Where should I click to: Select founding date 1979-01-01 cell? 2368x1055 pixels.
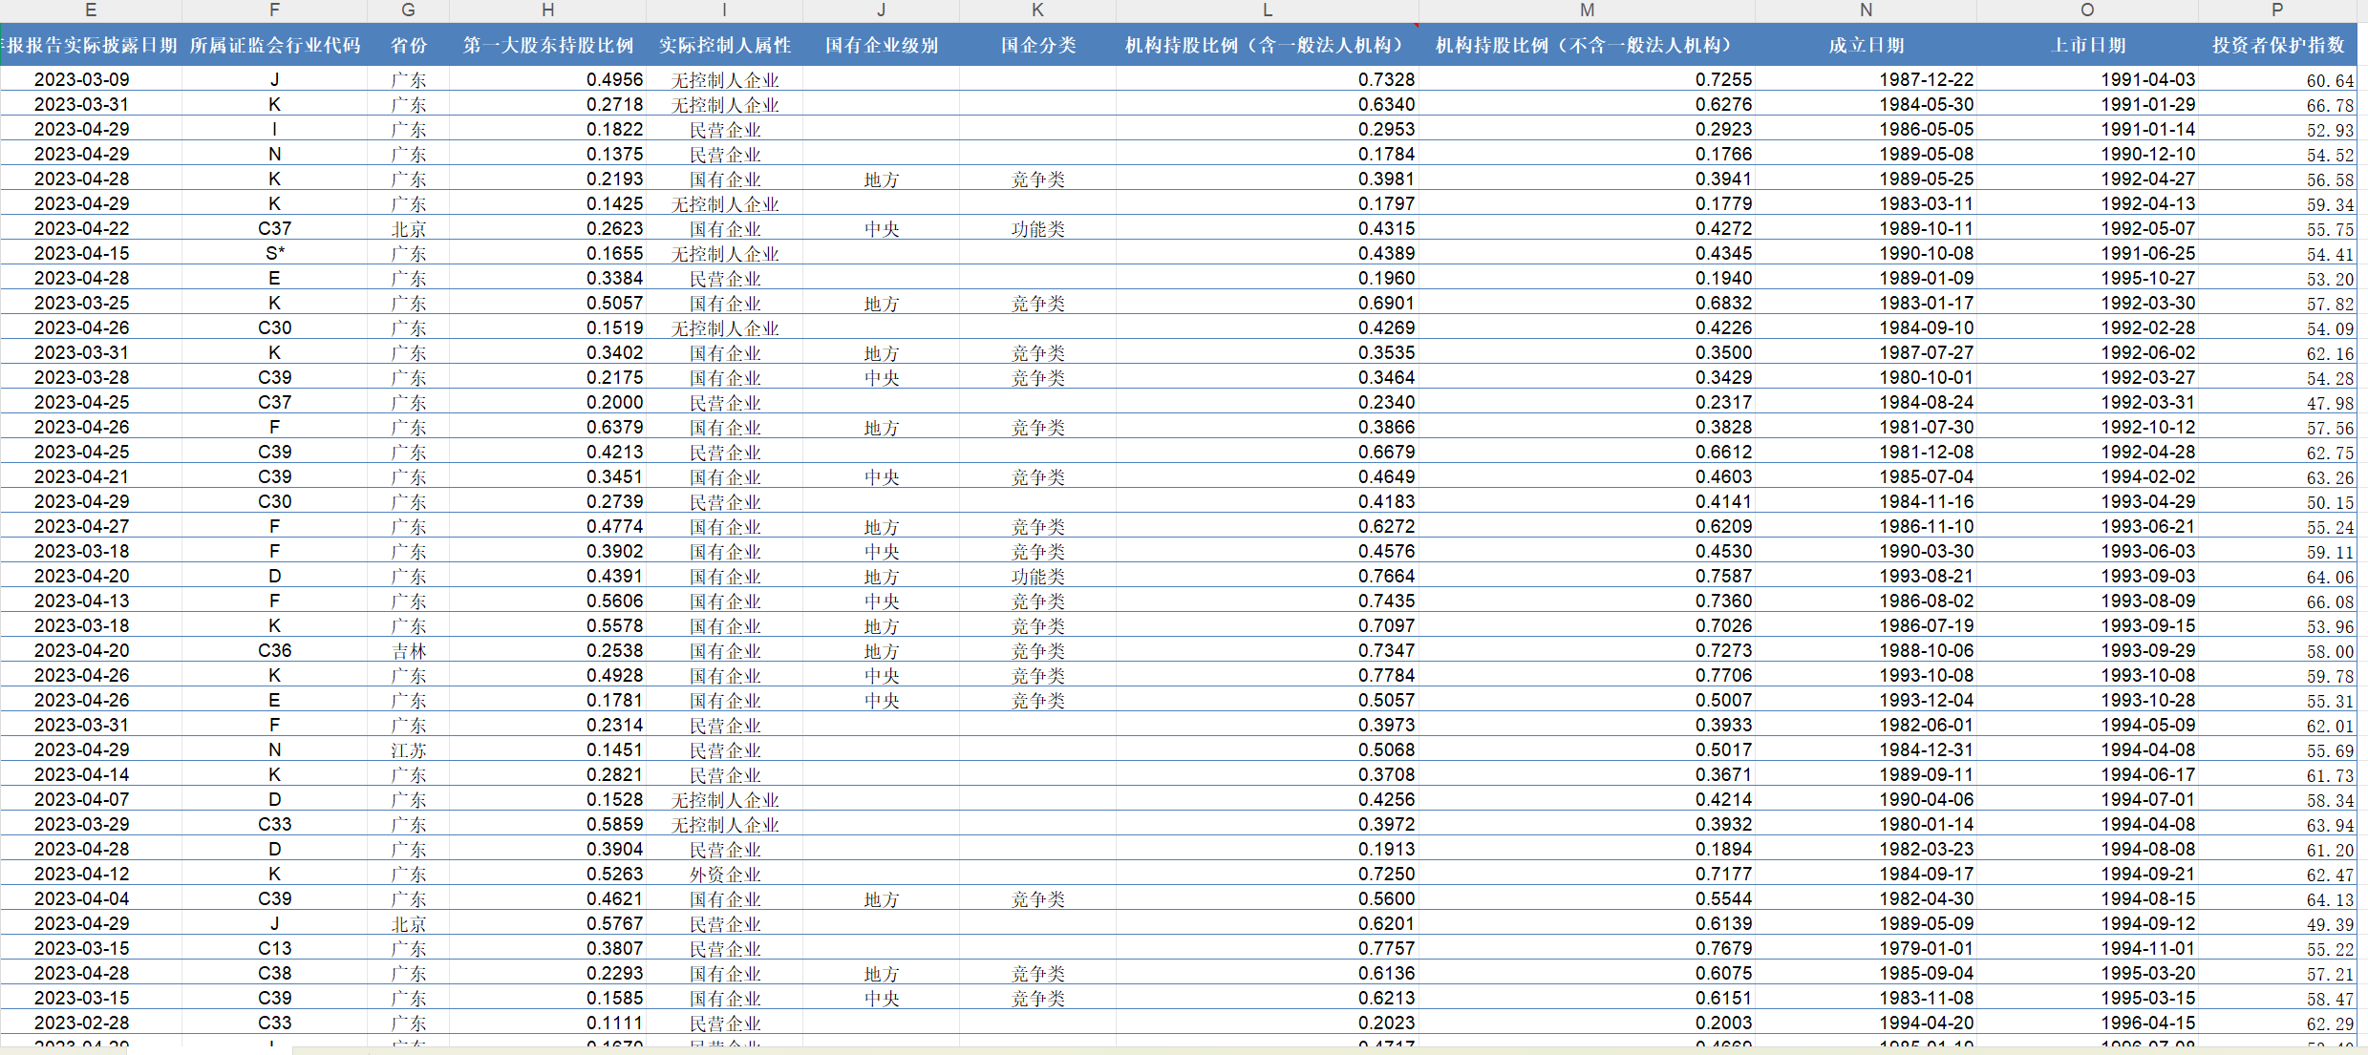[1926, 948]
